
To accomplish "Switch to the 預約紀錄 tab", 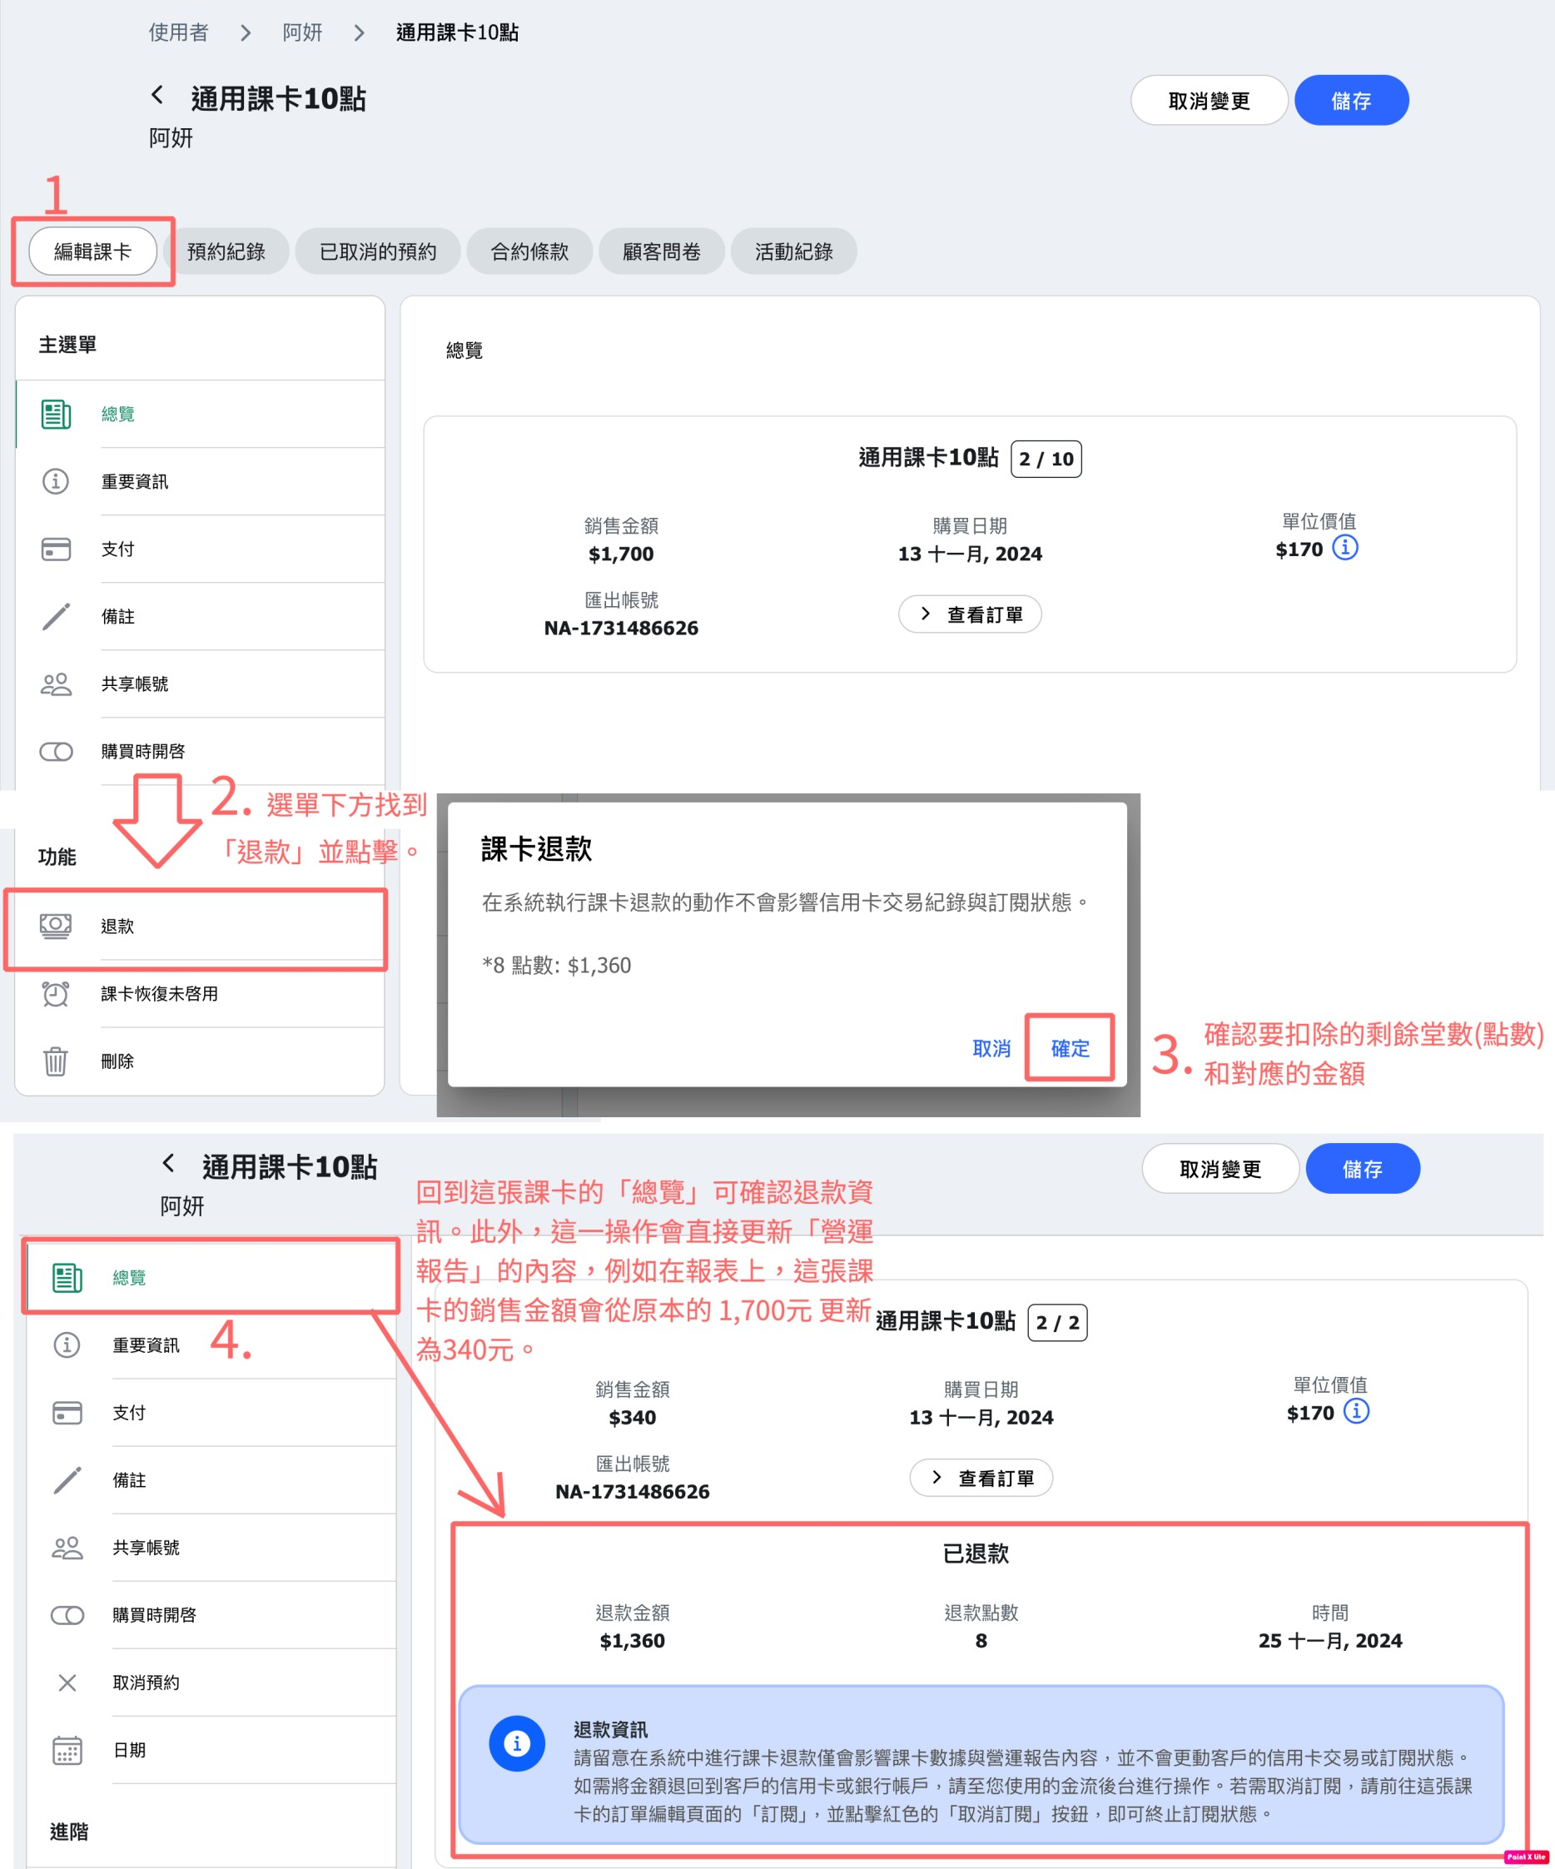I will coord(226,252).
